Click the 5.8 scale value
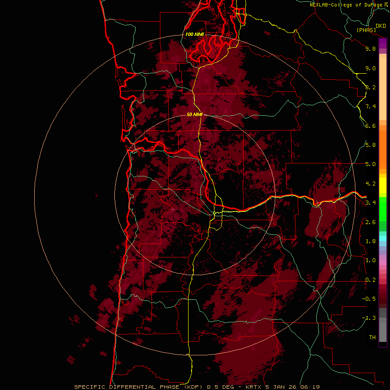 pyautogui.click(x=370, y=145)
